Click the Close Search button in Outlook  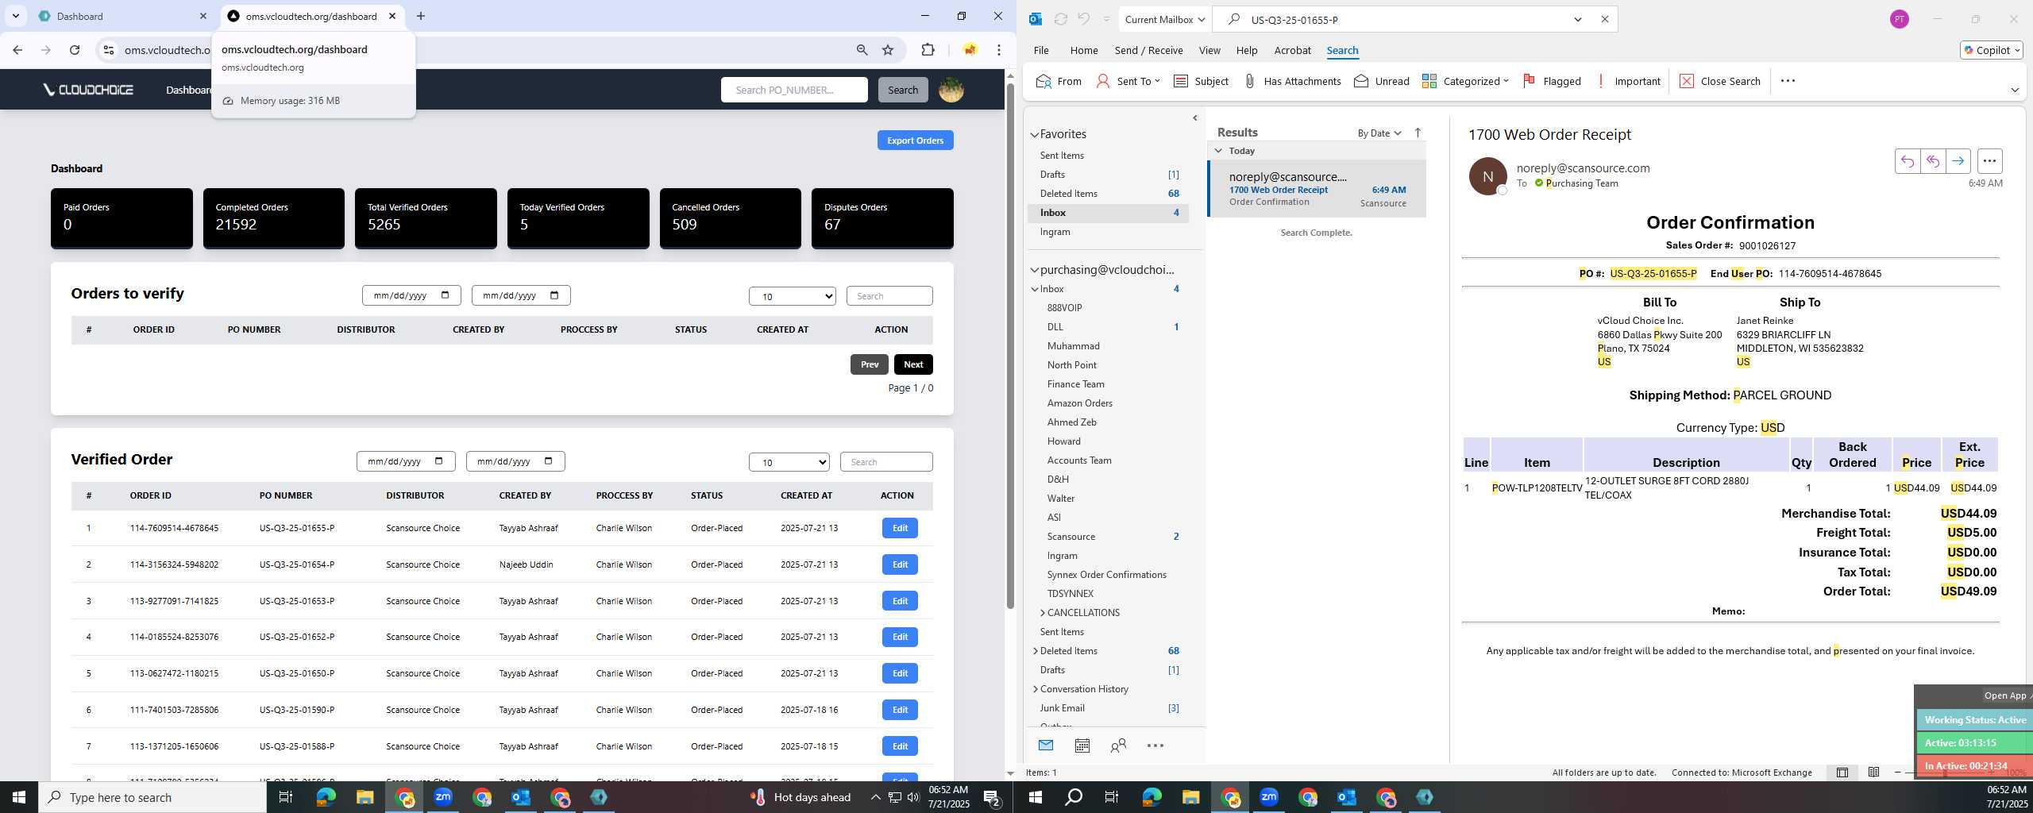[1720, 81]
